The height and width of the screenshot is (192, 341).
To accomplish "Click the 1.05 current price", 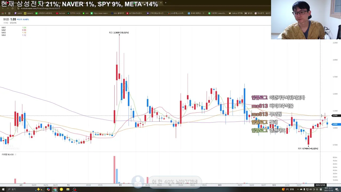I will point(13,19).
